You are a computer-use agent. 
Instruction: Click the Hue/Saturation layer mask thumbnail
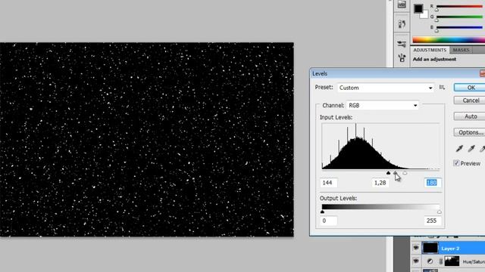point(452,261)
